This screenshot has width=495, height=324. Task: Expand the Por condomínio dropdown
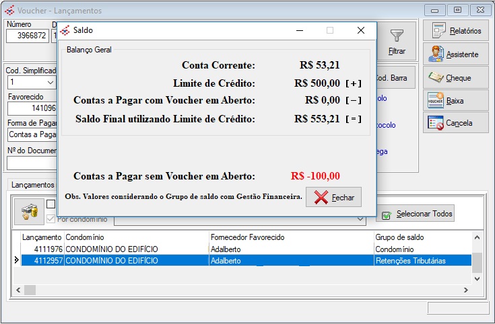pyautogui.click(x=360, y=219)
